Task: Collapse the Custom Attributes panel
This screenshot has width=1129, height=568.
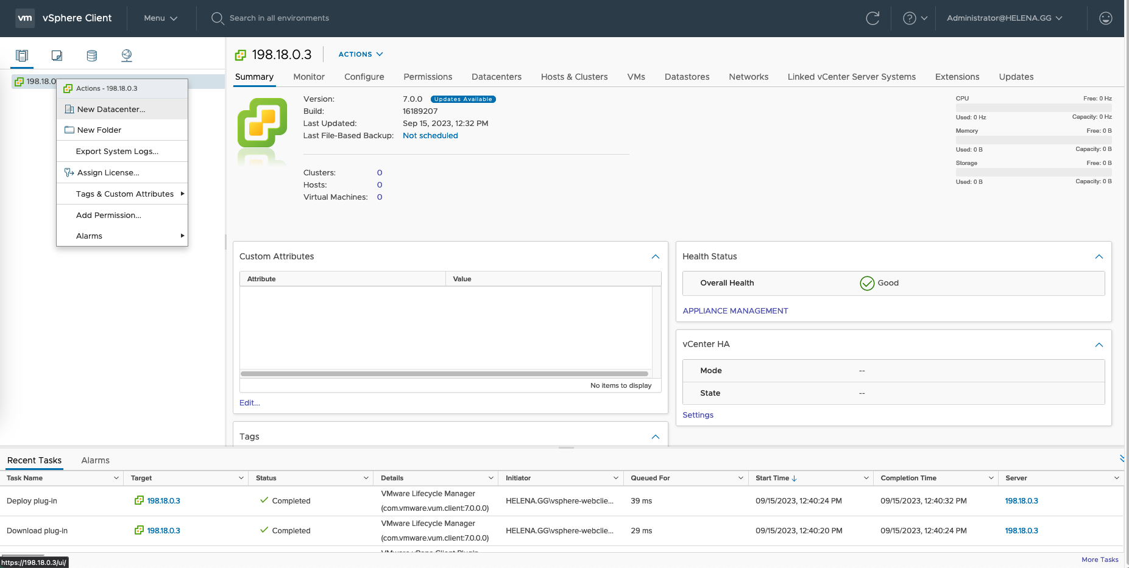Action: point(655,257)
